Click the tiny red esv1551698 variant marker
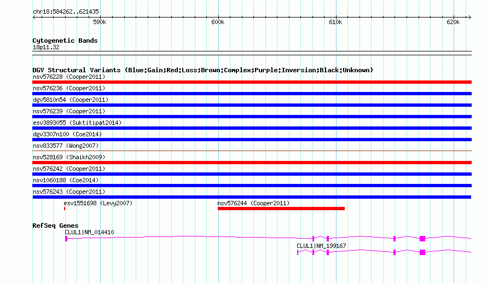The height and width of the screenshot is (283, 487). [x=64, y=209]
